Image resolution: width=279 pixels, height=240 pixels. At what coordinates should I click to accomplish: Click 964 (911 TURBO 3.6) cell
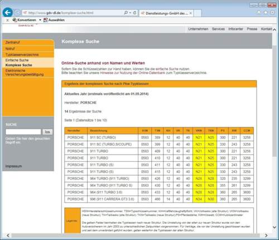click(113, 192)
